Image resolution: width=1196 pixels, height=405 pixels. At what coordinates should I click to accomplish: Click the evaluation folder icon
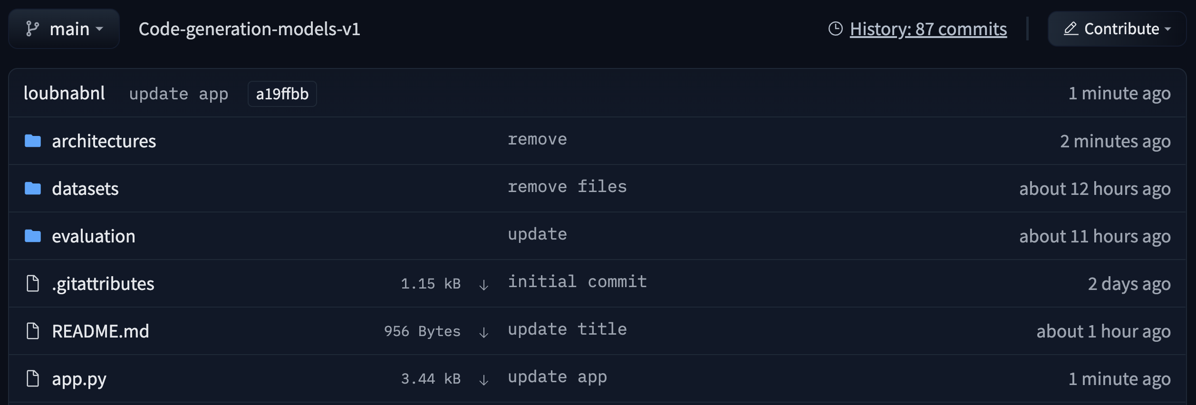click(32, 236)
